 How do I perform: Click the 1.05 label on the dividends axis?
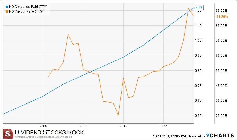coord(198,41)
